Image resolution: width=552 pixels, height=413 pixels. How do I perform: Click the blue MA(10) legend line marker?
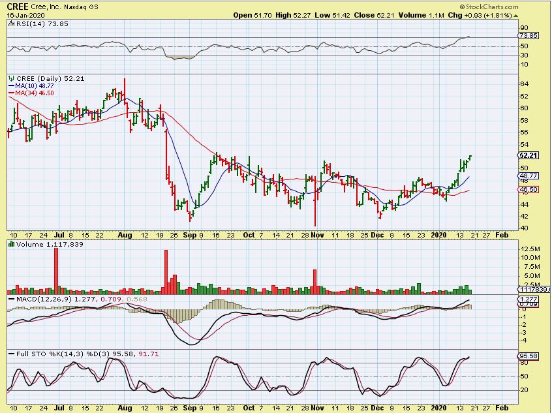[x=11, y=86]
